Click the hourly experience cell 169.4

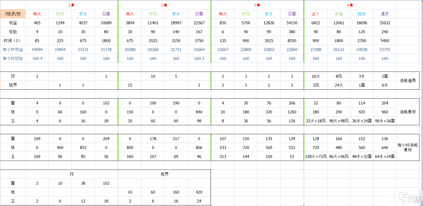[x=37, y=59]
